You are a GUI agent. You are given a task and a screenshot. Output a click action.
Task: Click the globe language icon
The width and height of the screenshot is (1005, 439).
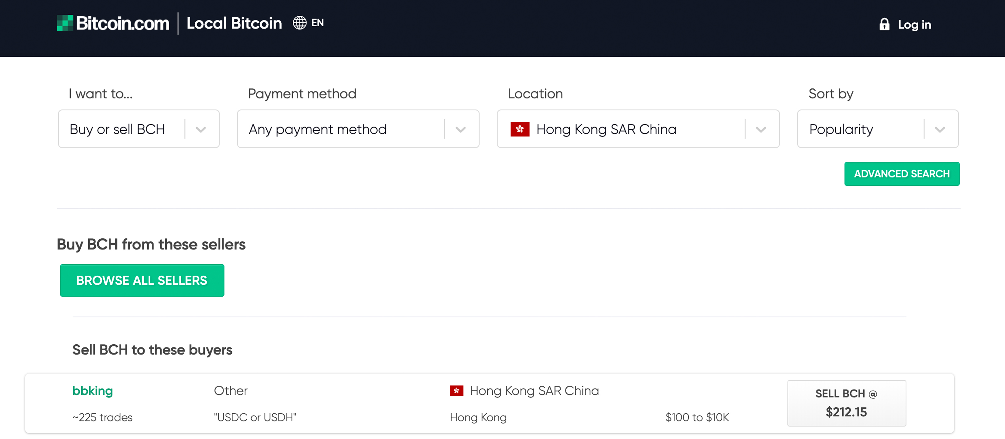click(x=300, y=23)
